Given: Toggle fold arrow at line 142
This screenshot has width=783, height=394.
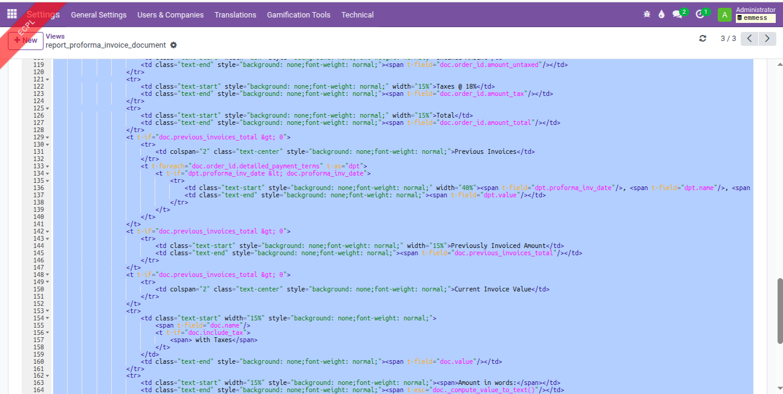Looking at the screenshot, I should tap(47, 232).
